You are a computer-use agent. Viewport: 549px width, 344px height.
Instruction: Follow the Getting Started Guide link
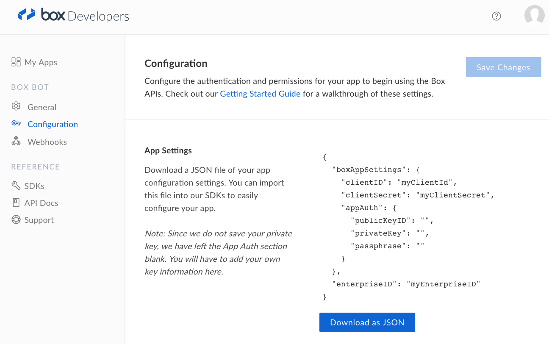click(x=260, y=94)
